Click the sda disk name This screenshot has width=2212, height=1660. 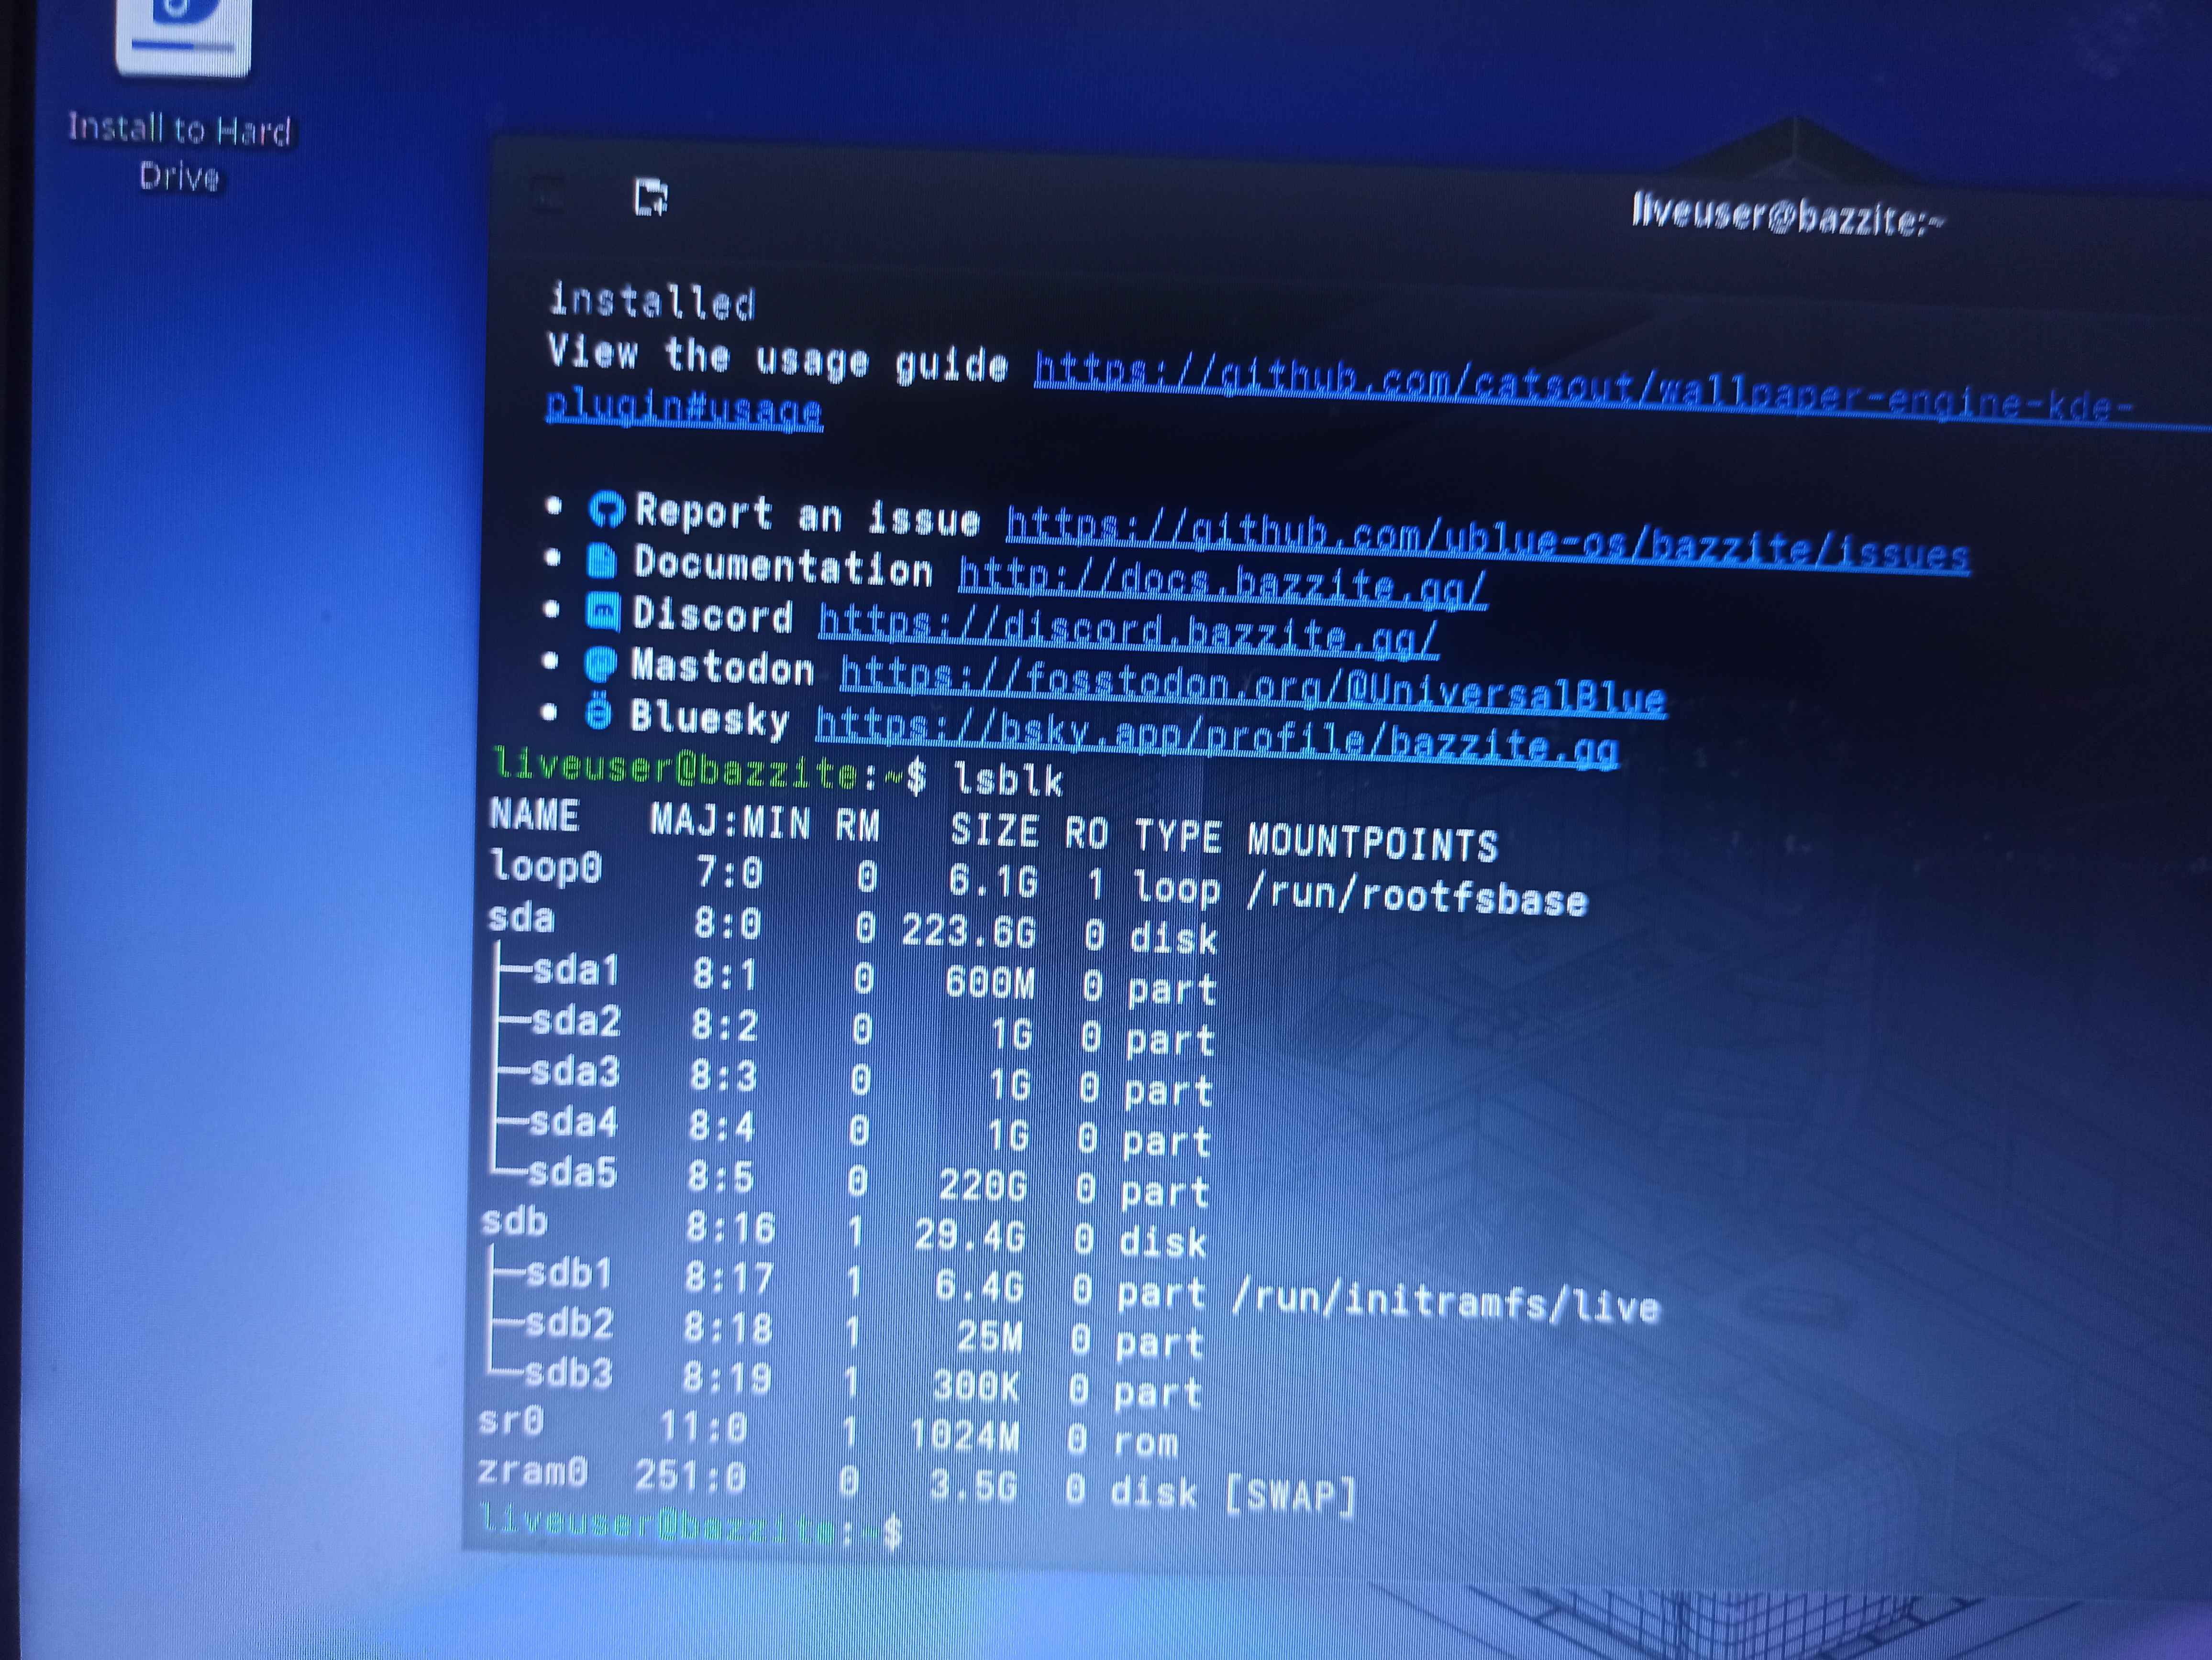pyautogui.click(x=521, y=917)
